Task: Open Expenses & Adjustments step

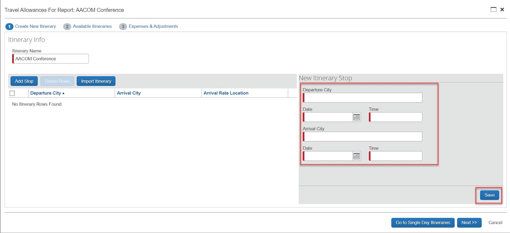Action: tap(153, 26)
